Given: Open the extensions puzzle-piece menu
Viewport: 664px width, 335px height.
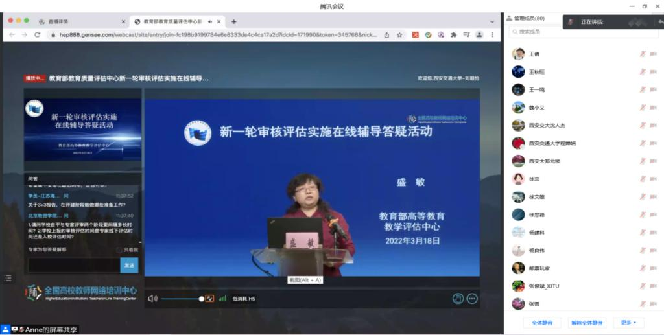Looking at the screenshot, I should [453, 35].
